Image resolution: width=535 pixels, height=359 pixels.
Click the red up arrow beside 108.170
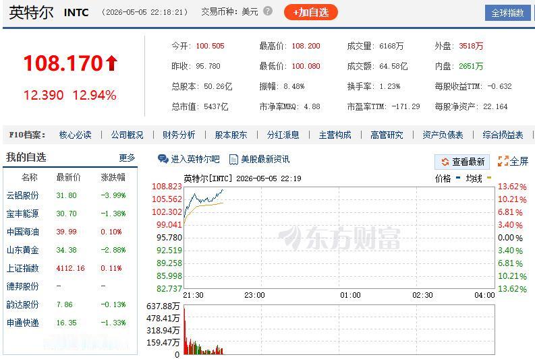(111, 63)
